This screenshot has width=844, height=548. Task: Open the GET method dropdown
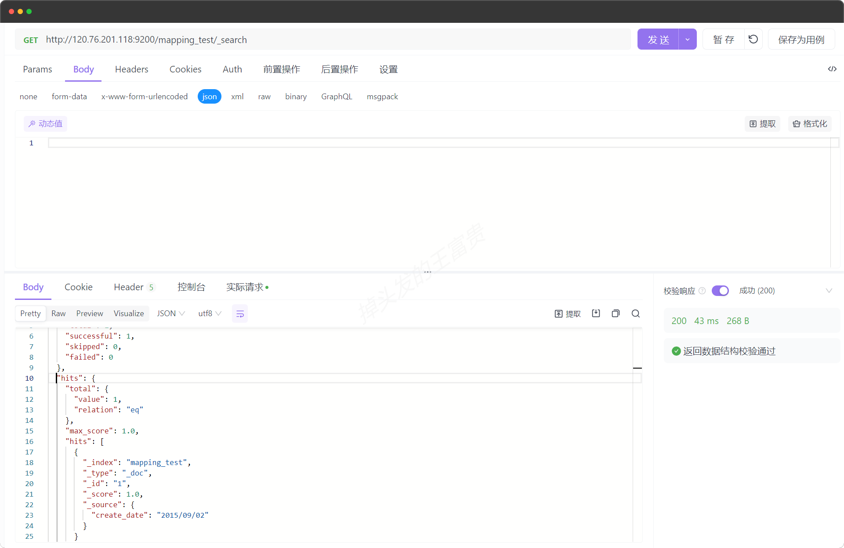click(31, 40)
